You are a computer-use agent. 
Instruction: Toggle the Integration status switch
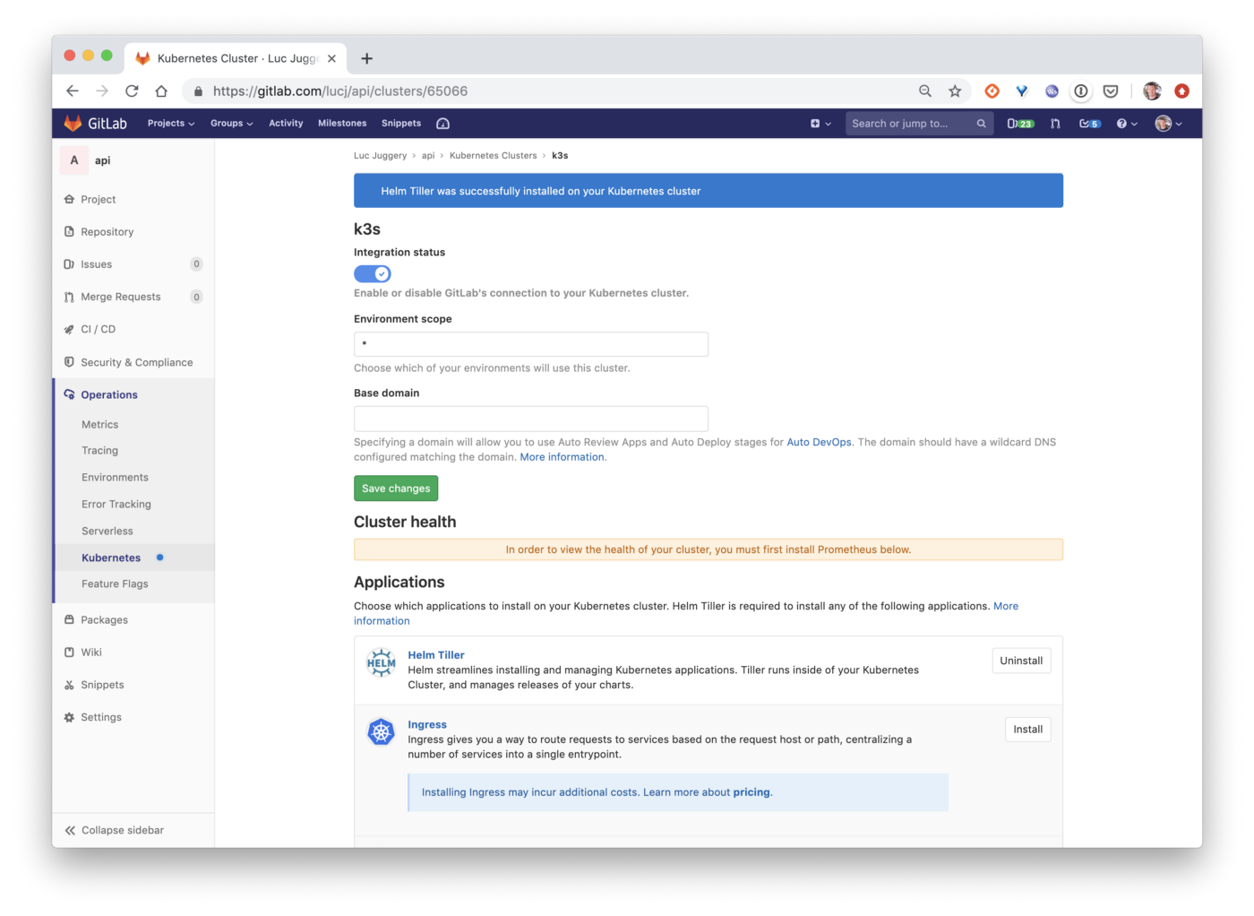pos(372,274)
